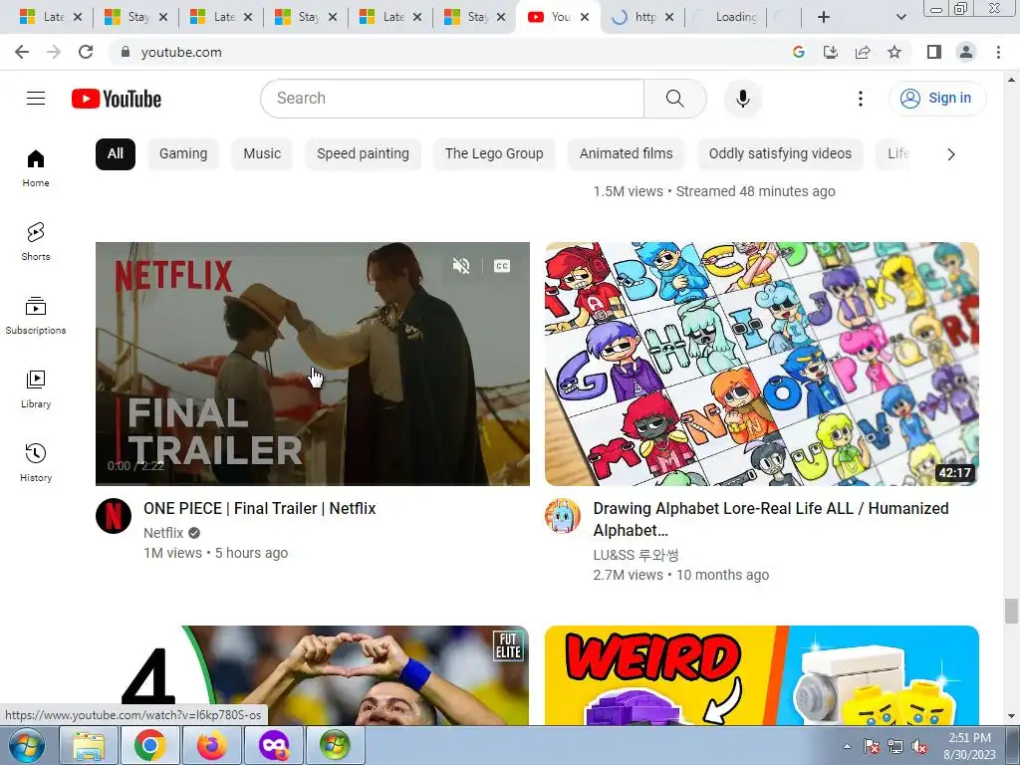
Task: Open the Chrome three-dot menu
Action: 998,52
